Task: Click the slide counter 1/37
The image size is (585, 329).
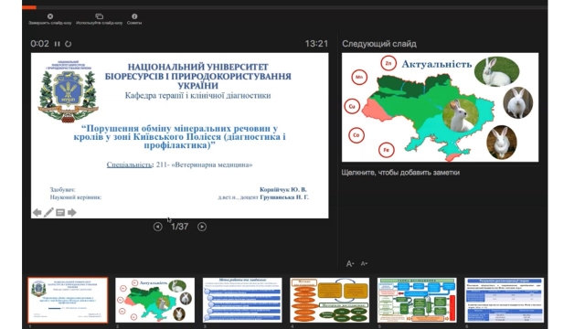Action: (179, 227)
